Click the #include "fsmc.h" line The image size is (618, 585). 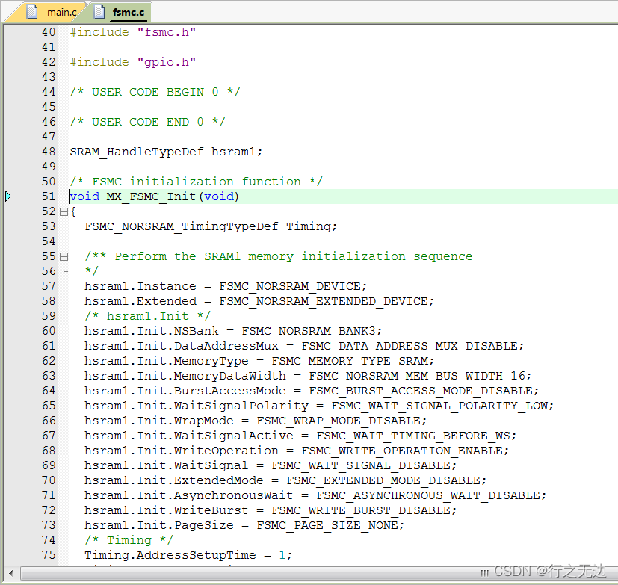click(133, 32)
